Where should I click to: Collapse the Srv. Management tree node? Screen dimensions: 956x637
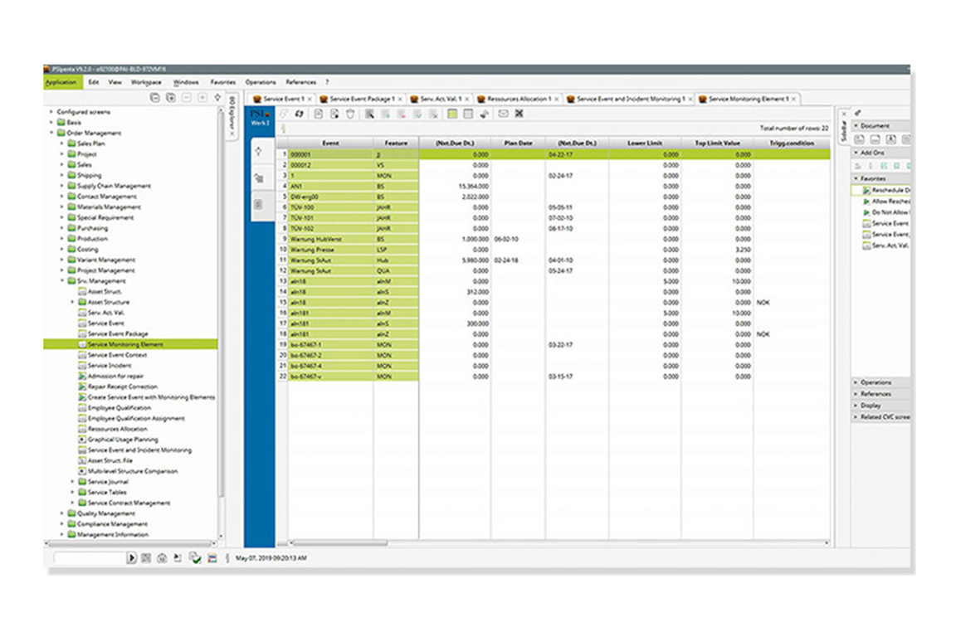62,281
